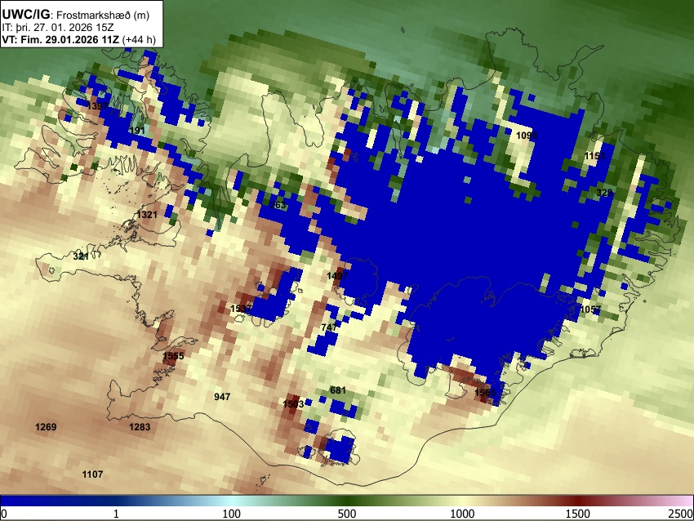Click the 1269 value on the map
The height and width of the screenshot is (521, 694).
(x=46, y=427)
